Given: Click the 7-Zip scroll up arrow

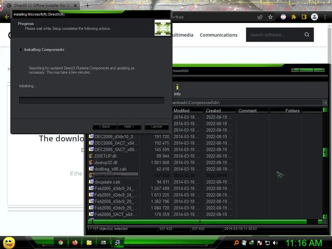Looking at the screenshot, I should click(x=325, y=110).
